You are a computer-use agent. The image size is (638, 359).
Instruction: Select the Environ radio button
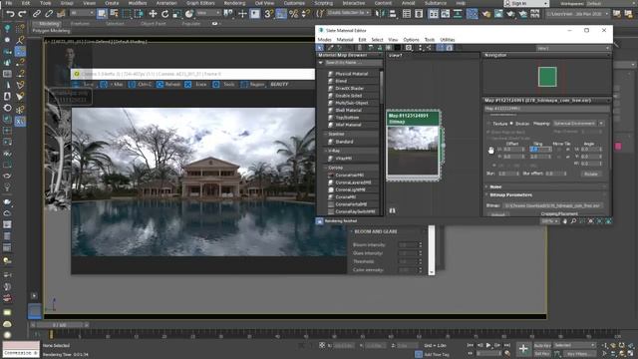point(511,124)
